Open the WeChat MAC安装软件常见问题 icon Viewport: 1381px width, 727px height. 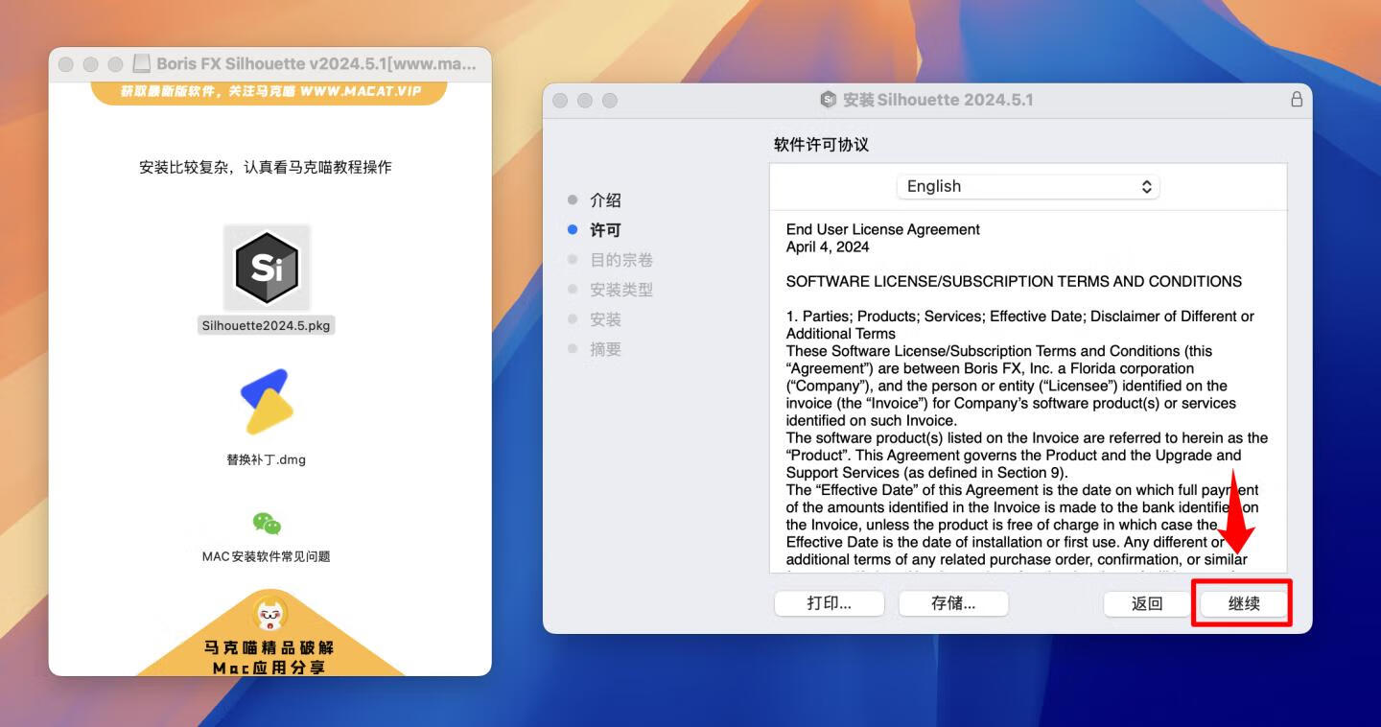coord(267,524)
